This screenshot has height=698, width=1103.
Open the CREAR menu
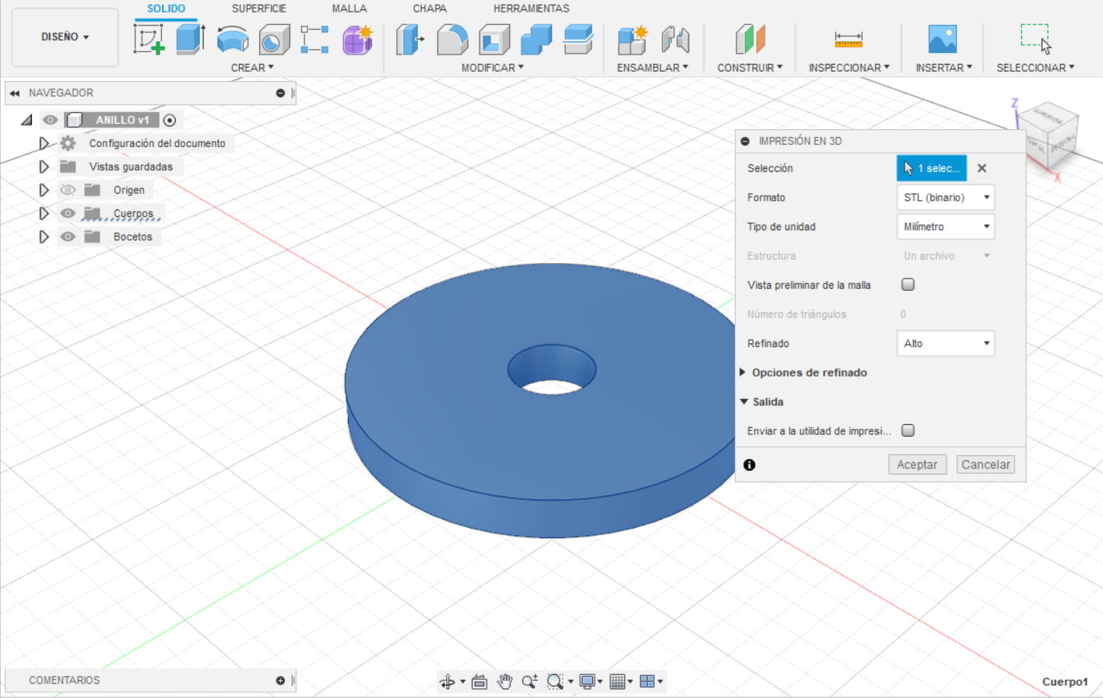point(252,68)
